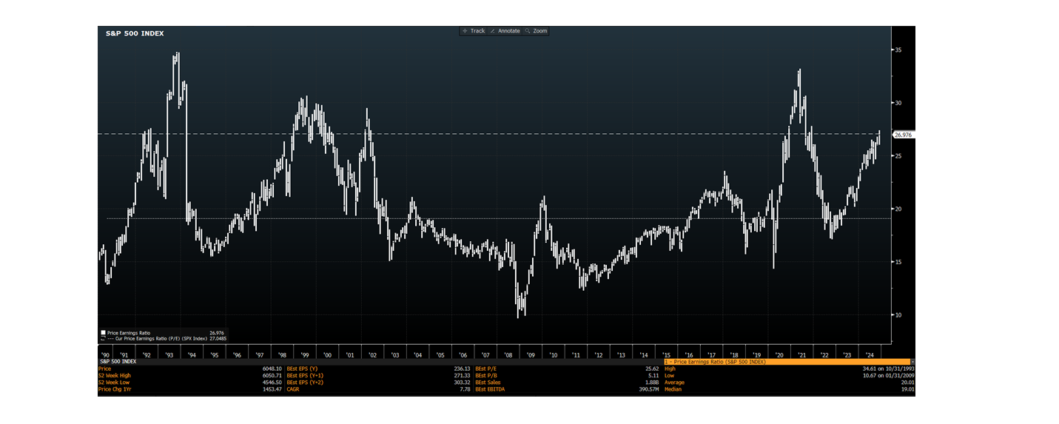Click the Price field label
The height and width of the screenshot is (424, 1059).
point(104,369)
